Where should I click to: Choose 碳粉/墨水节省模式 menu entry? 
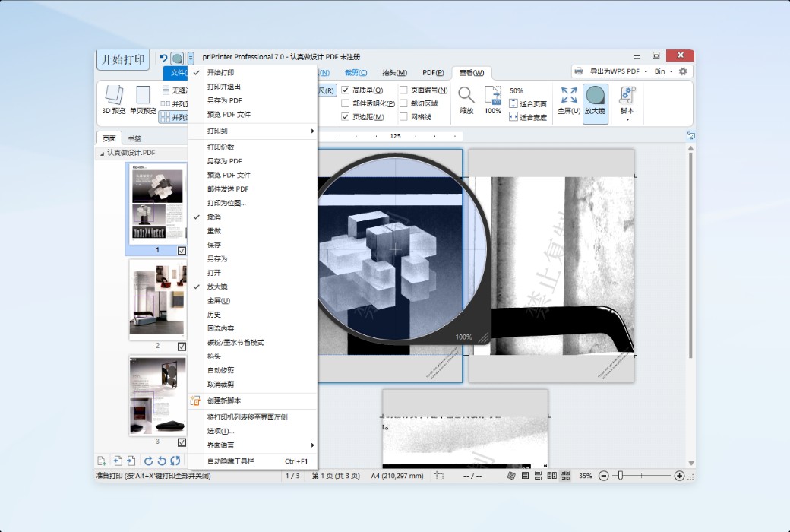[x=253, y=343]
